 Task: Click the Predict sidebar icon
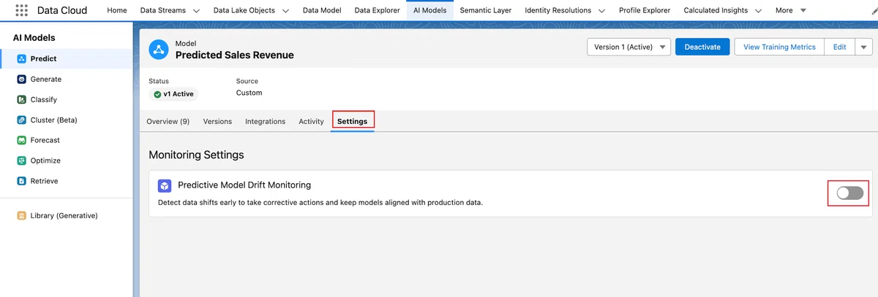pos(22,59)
